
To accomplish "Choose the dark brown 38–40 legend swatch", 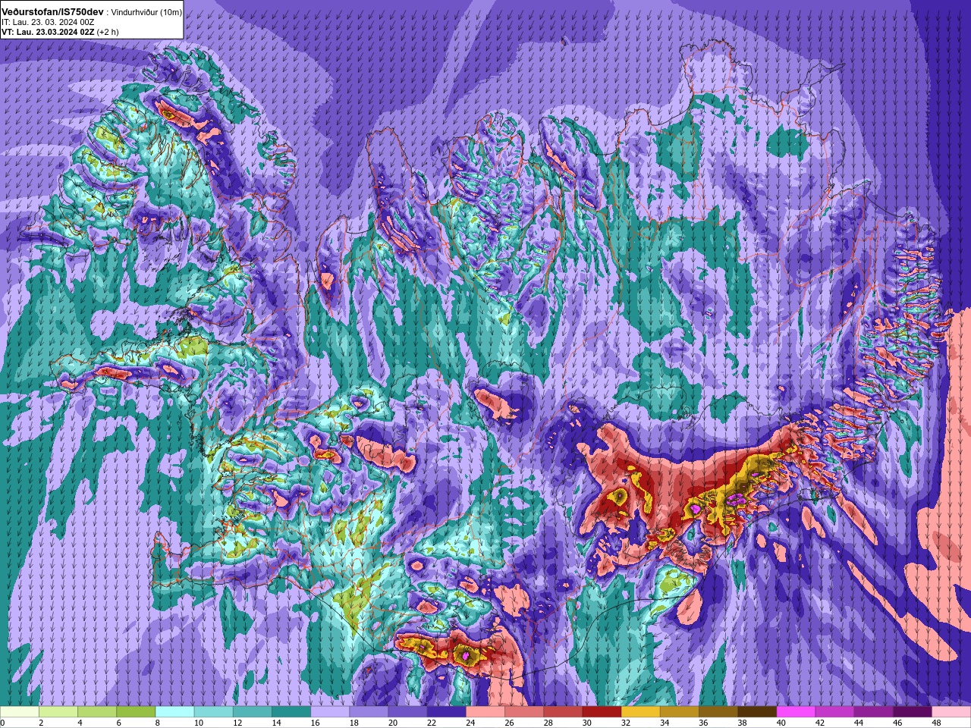I will [x=757, y=712].
